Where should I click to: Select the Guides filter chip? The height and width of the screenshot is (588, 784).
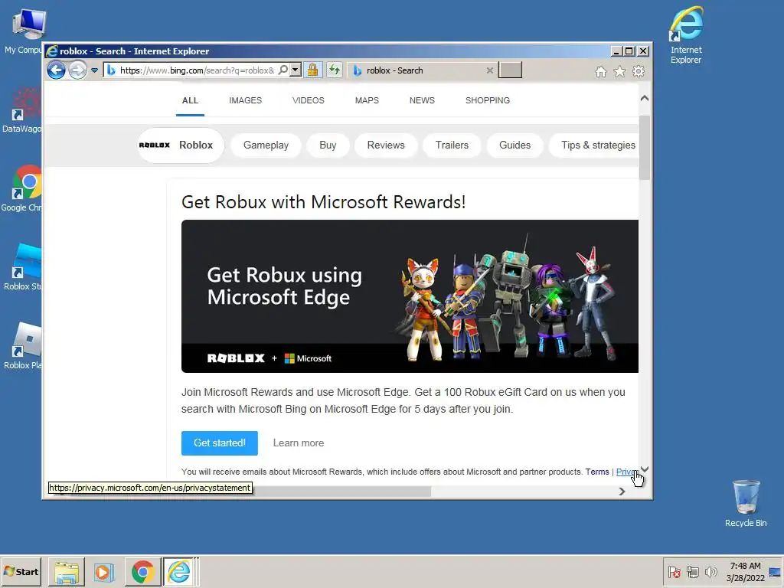[515, 145]
